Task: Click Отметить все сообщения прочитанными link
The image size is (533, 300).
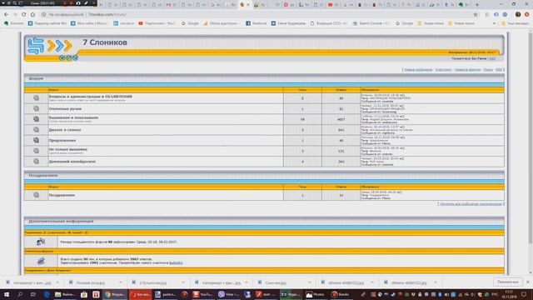Action: [x=471, y=204]
